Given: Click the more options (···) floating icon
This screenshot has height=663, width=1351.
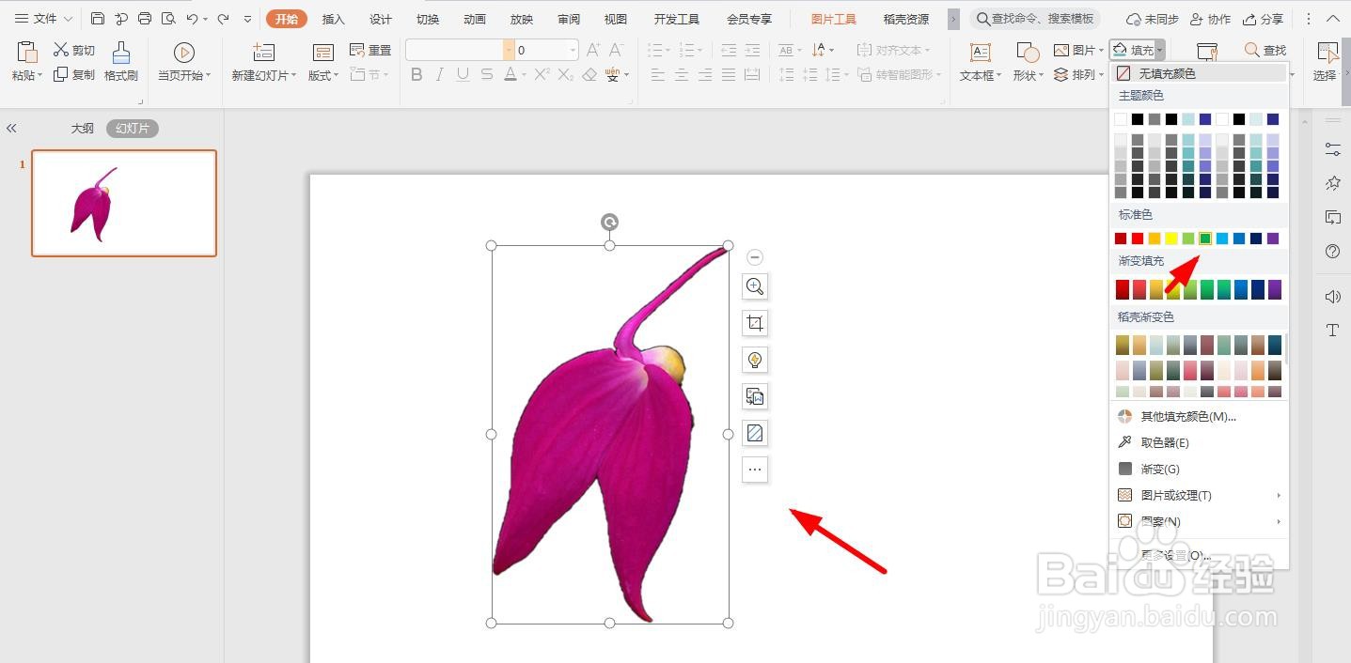Looking at the screenshot, I should coord(755,470).
